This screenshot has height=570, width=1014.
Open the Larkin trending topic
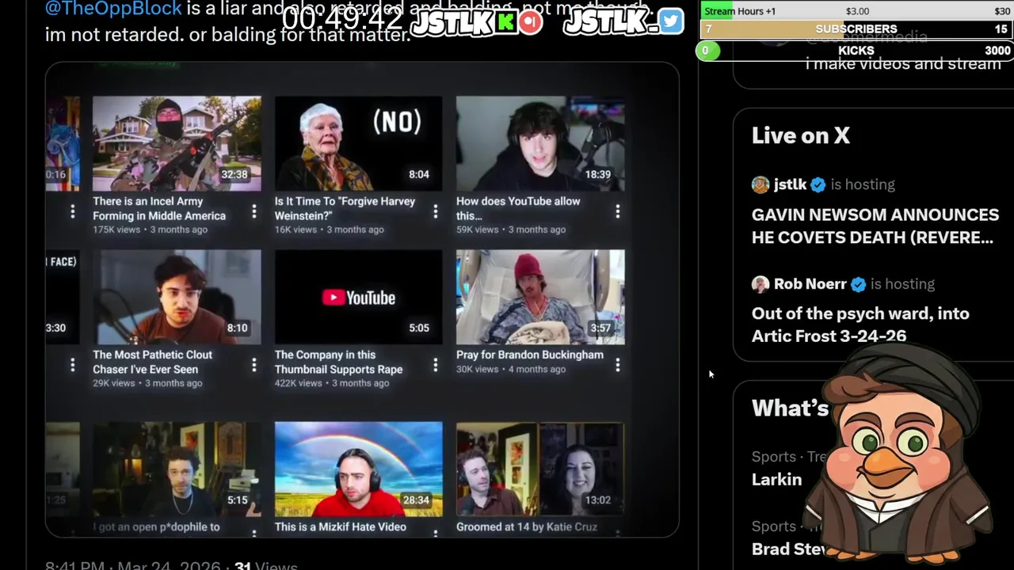pos(776,479)
